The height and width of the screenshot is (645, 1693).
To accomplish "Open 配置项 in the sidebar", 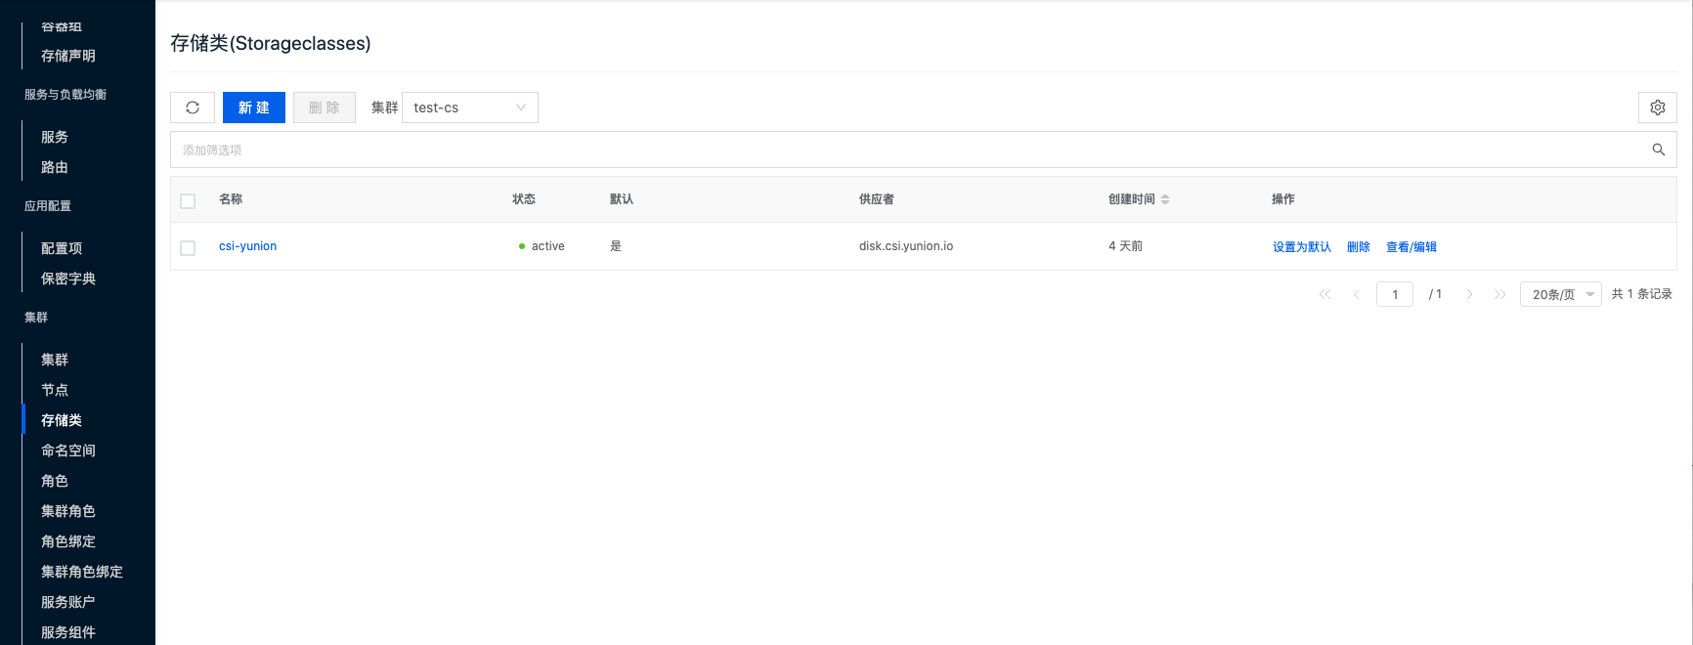I will 62,248.
